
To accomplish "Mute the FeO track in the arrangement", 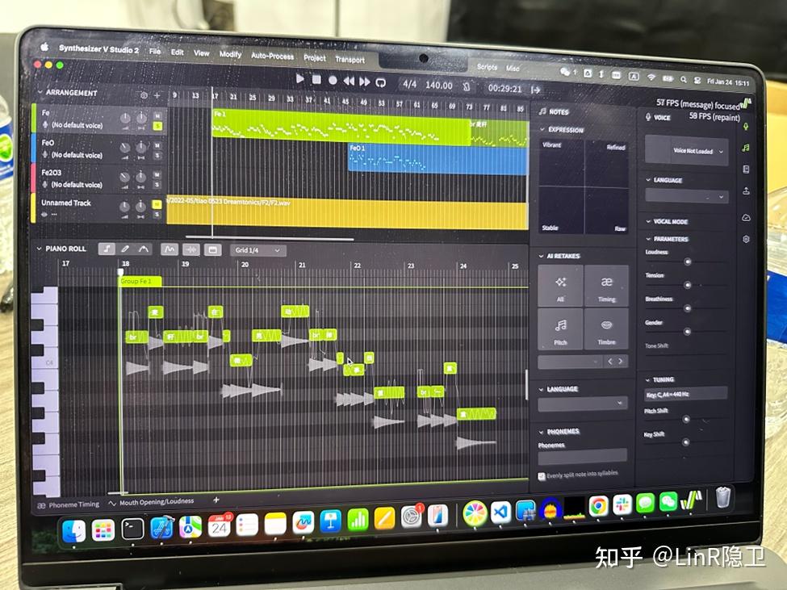I will 158,145.
